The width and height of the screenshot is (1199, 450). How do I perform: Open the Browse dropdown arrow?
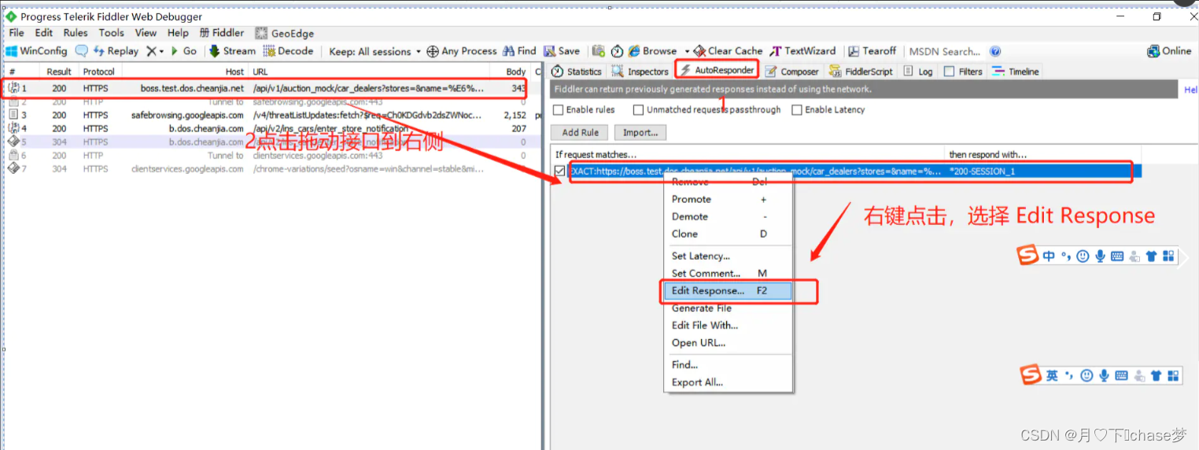[687, 51]
